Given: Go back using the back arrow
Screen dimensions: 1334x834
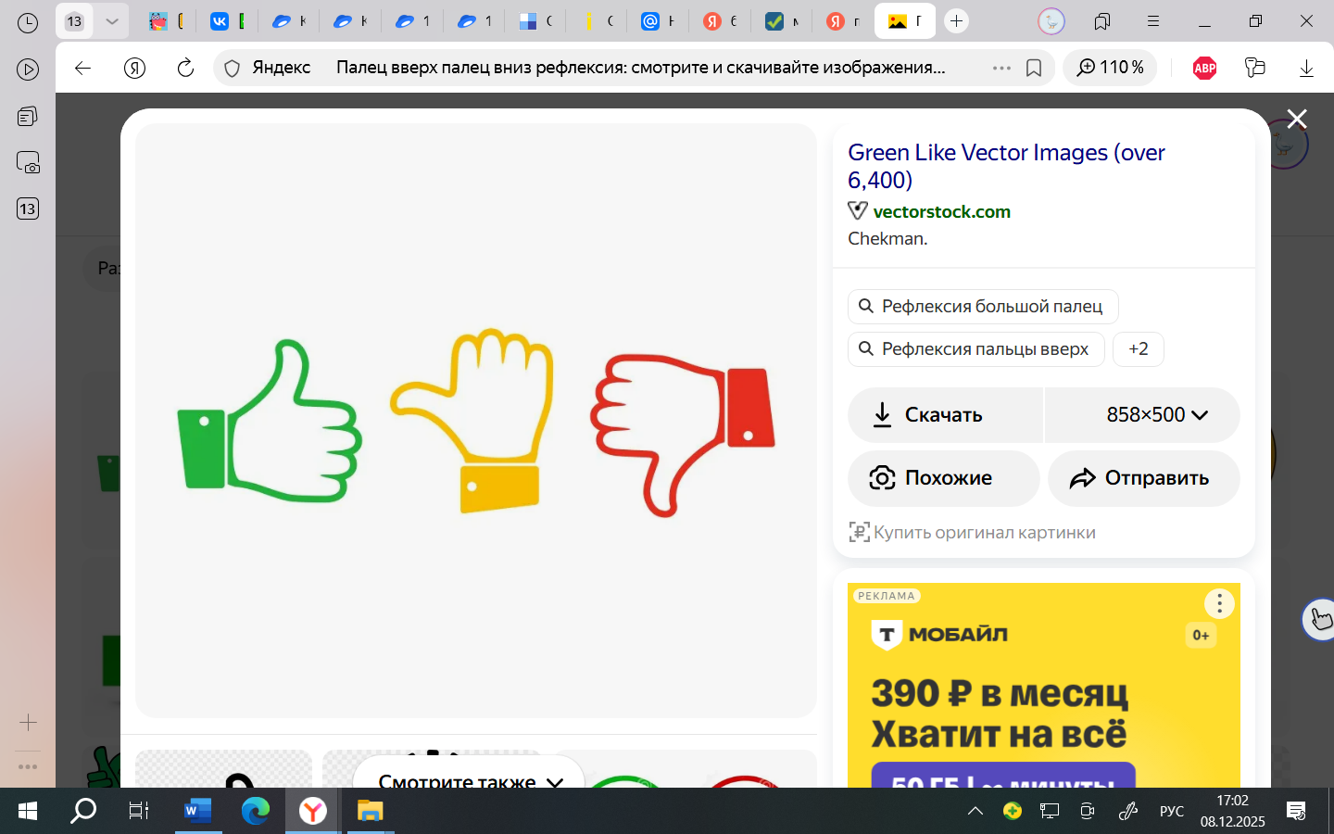Looking at the screenshot, I should click(x=82, y=68).
